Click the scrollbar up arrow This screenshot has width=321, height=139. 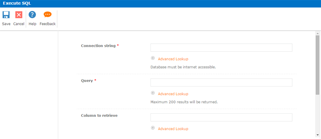pyautogui.click(x=318, y=33)
